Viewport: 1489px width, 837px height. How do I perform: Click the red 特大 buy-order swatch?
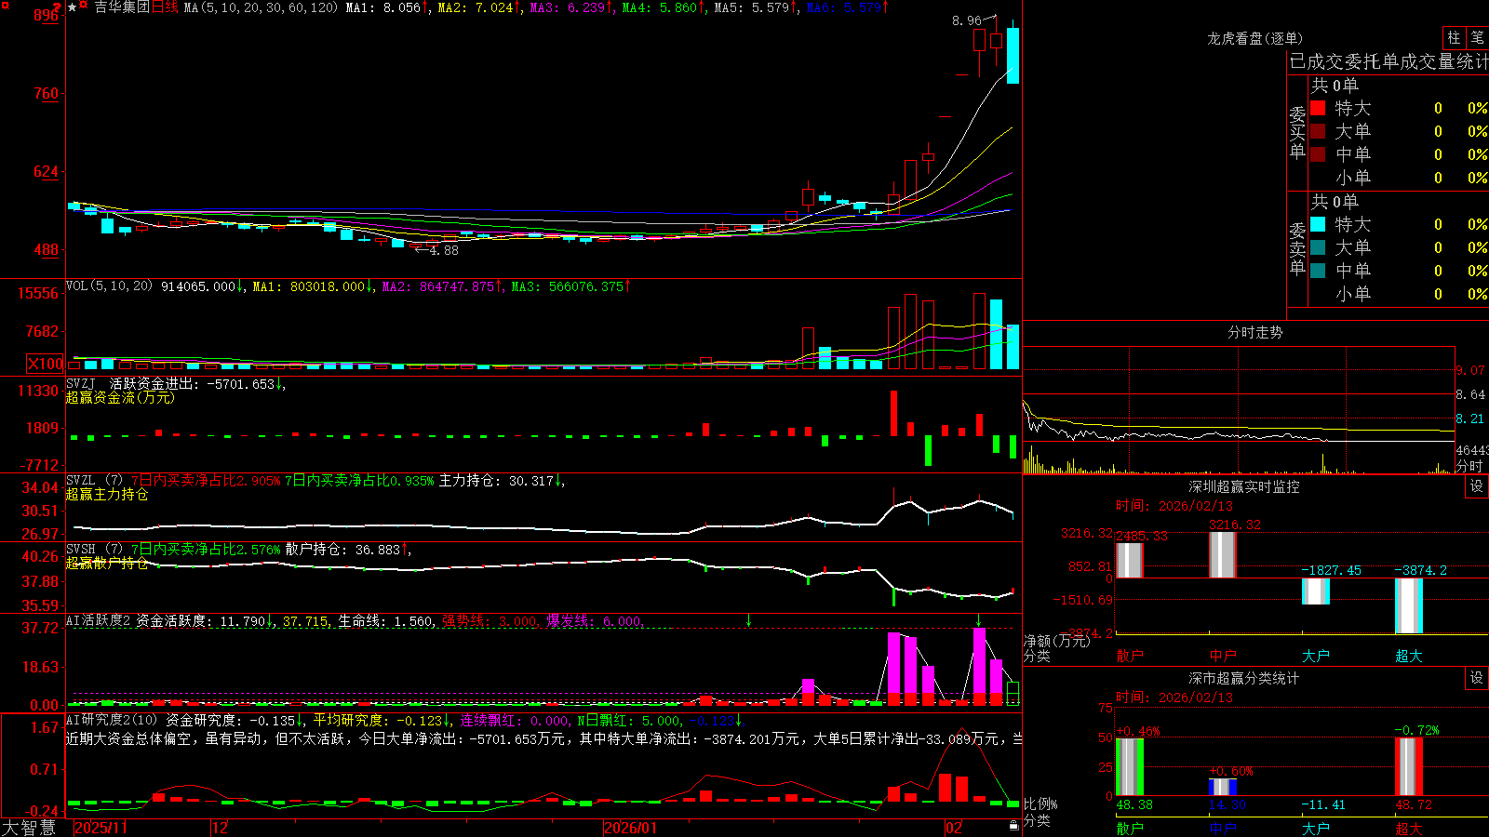pyautogui.click(x=1318, y=108)
